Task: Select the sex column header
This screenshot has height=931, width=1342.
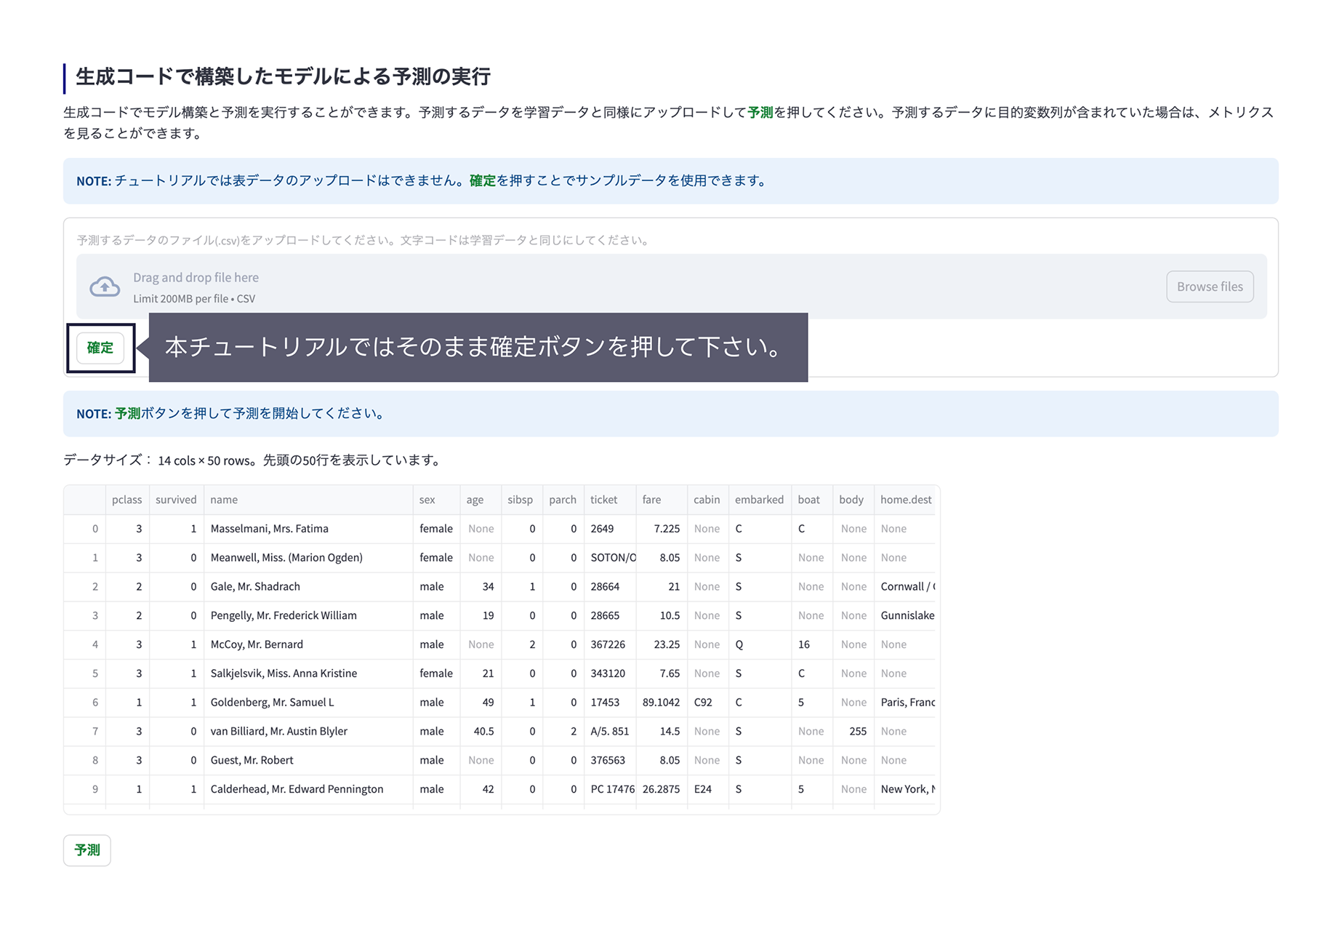Action: [x=436, y=500]
